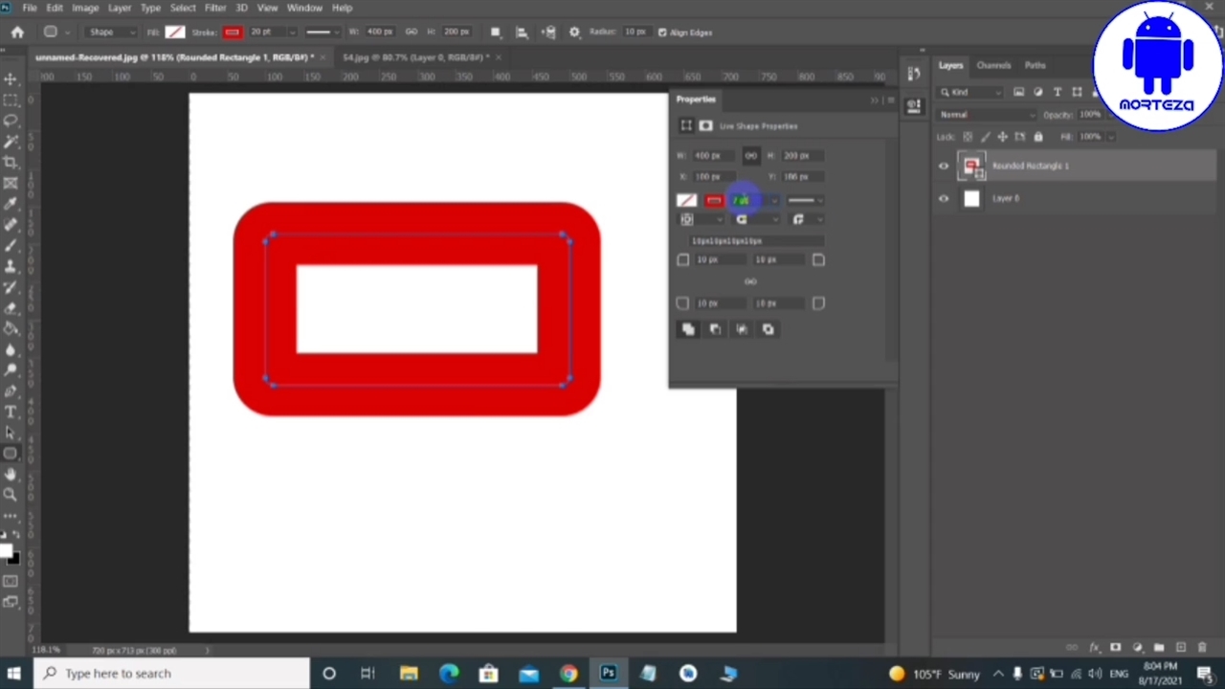Switch to the Channels tab
1225x689 pixels.
click(993, 65)
